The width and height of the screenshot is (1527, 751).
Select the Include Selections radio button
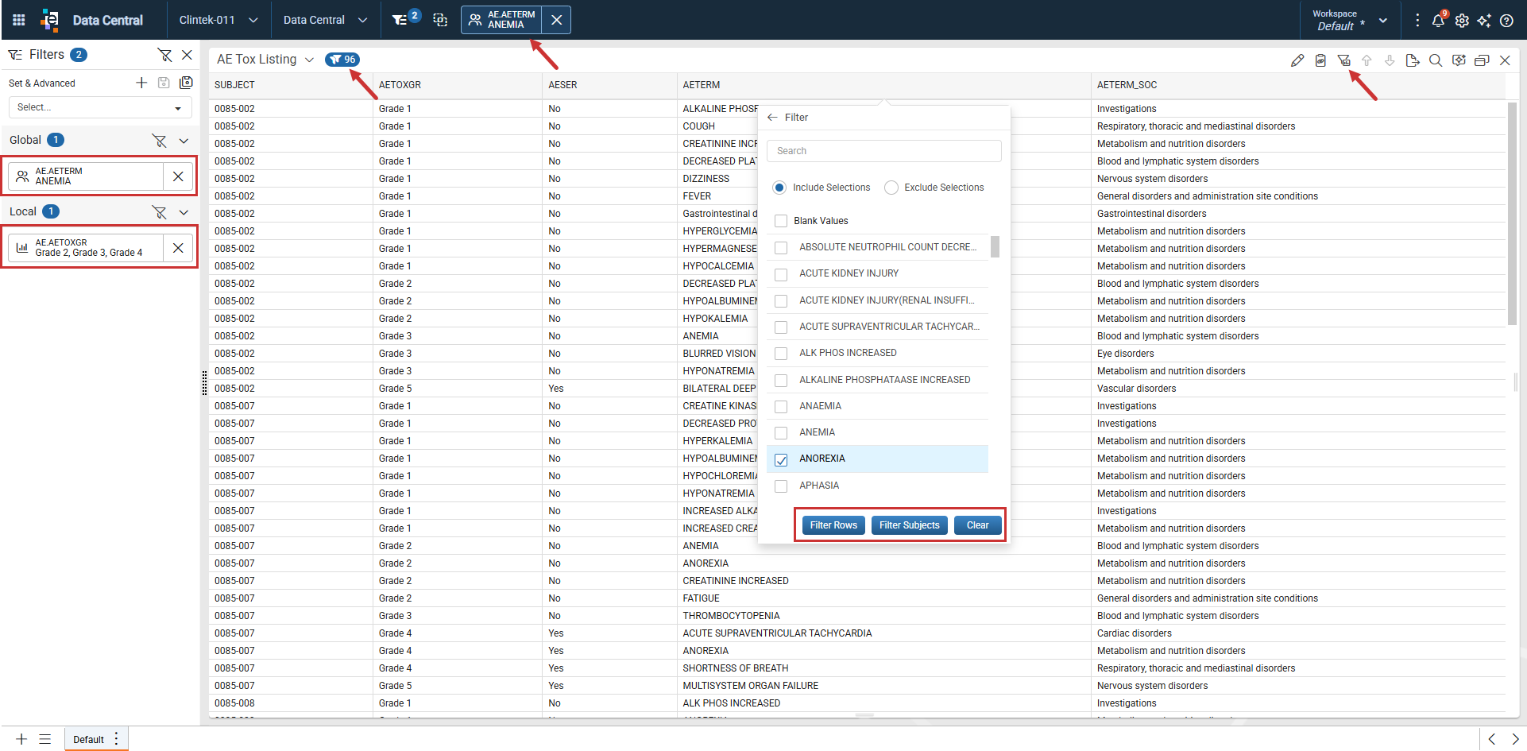(779, 188)
